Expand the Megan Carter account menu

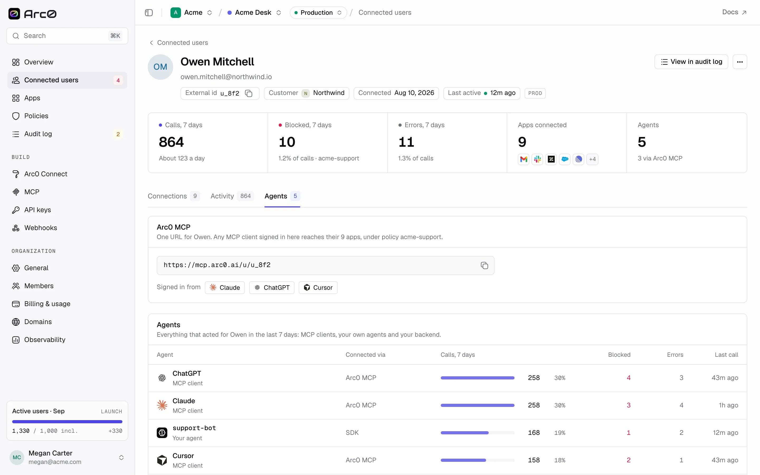tap(121, 457)
